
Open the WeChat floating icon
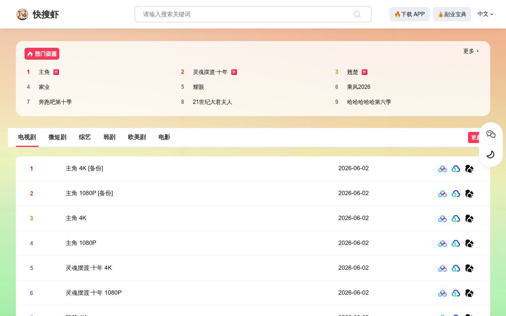491,134
